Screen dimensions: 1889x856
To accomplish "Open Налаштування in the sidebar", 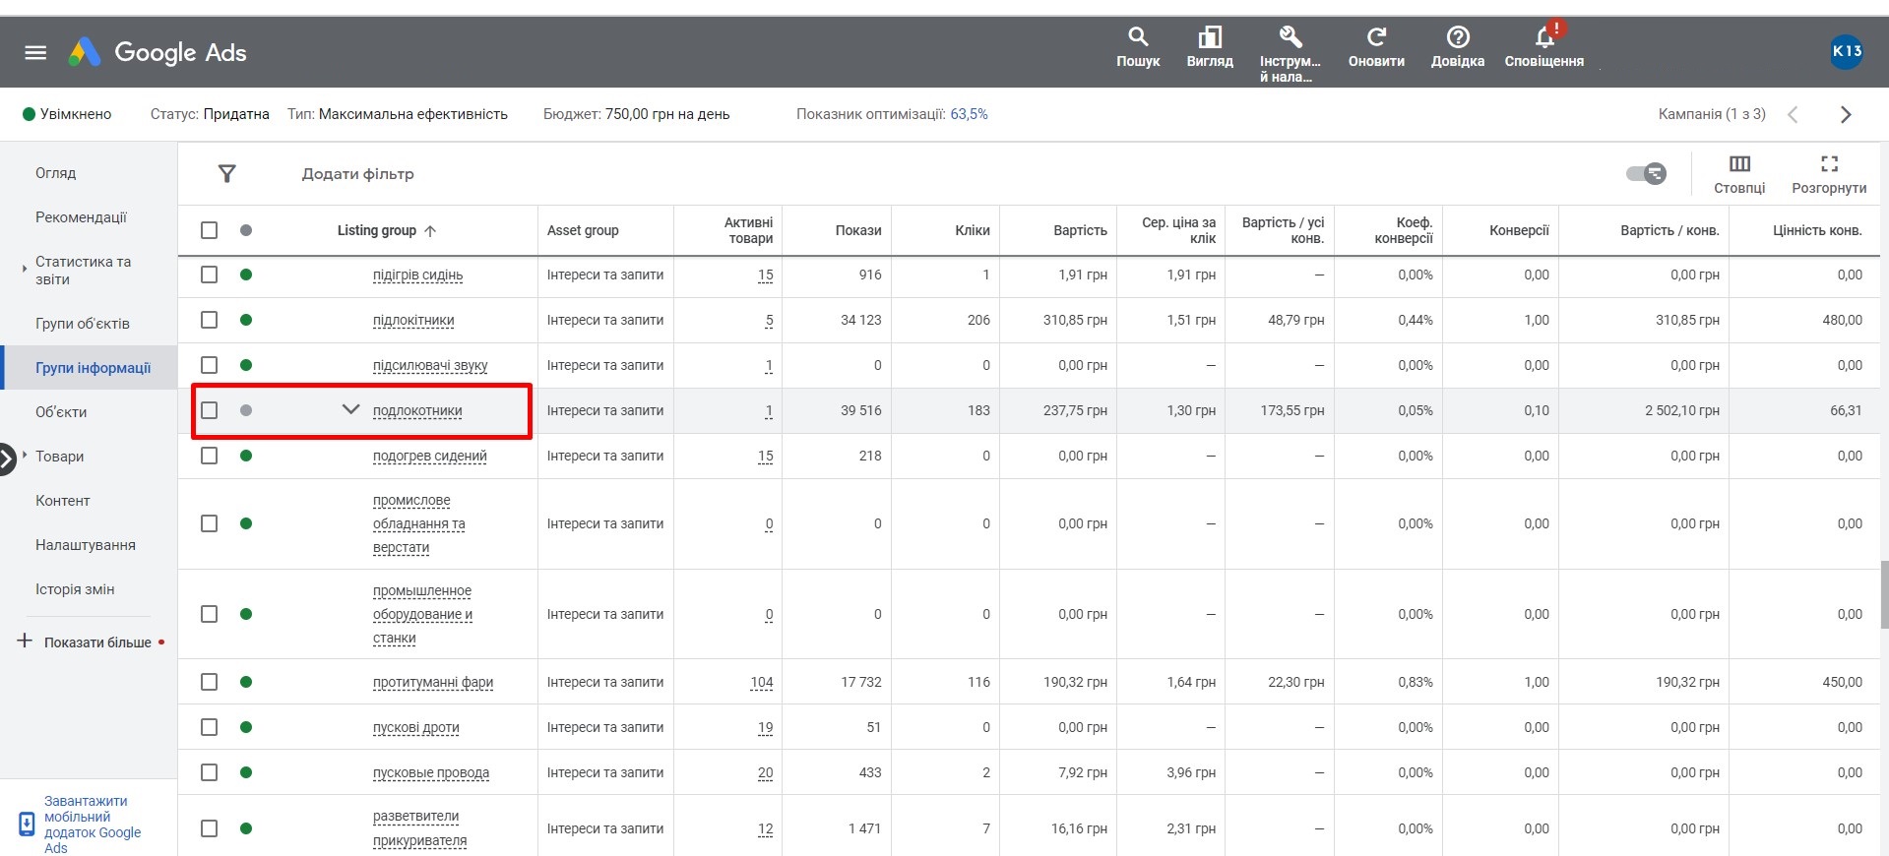I will pos(86,545).
